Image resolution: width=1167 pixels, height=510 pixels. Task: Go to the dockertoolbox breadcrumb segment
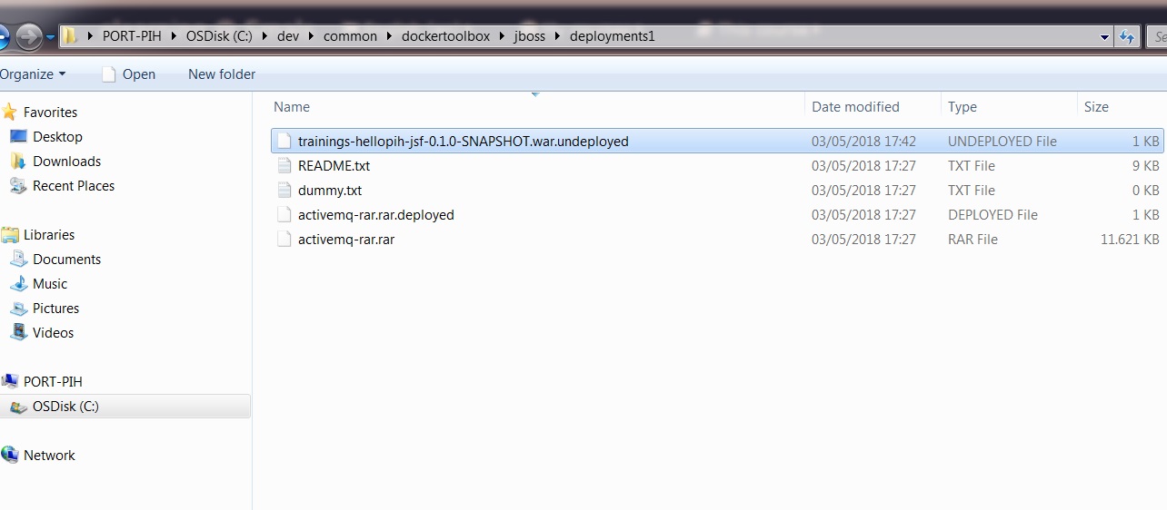[x=445, y=36]
